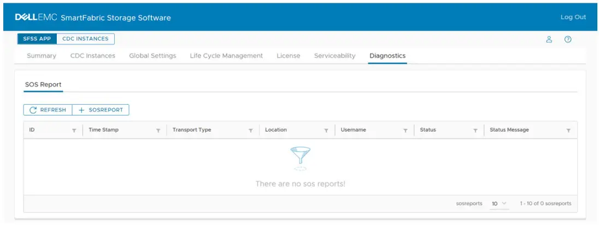Viewport: 599px width, 225px height.
Task: Create a new SOSREPORT
Action: click(101, 110)
